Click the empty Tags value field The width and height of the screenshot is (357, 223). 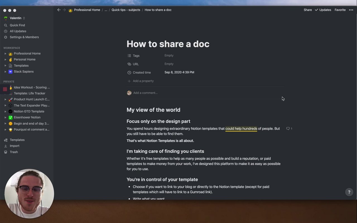pos(169,55)
